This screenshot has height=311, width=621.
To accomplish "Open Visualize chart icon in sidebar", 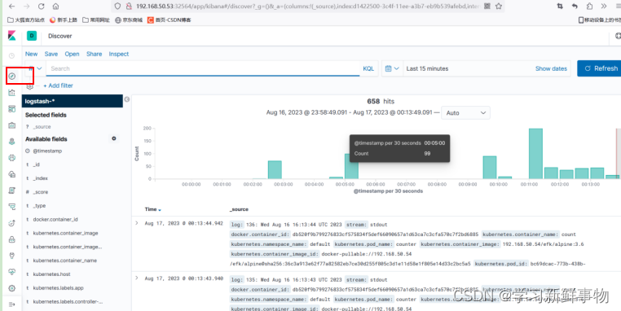I will coord(12,93).
